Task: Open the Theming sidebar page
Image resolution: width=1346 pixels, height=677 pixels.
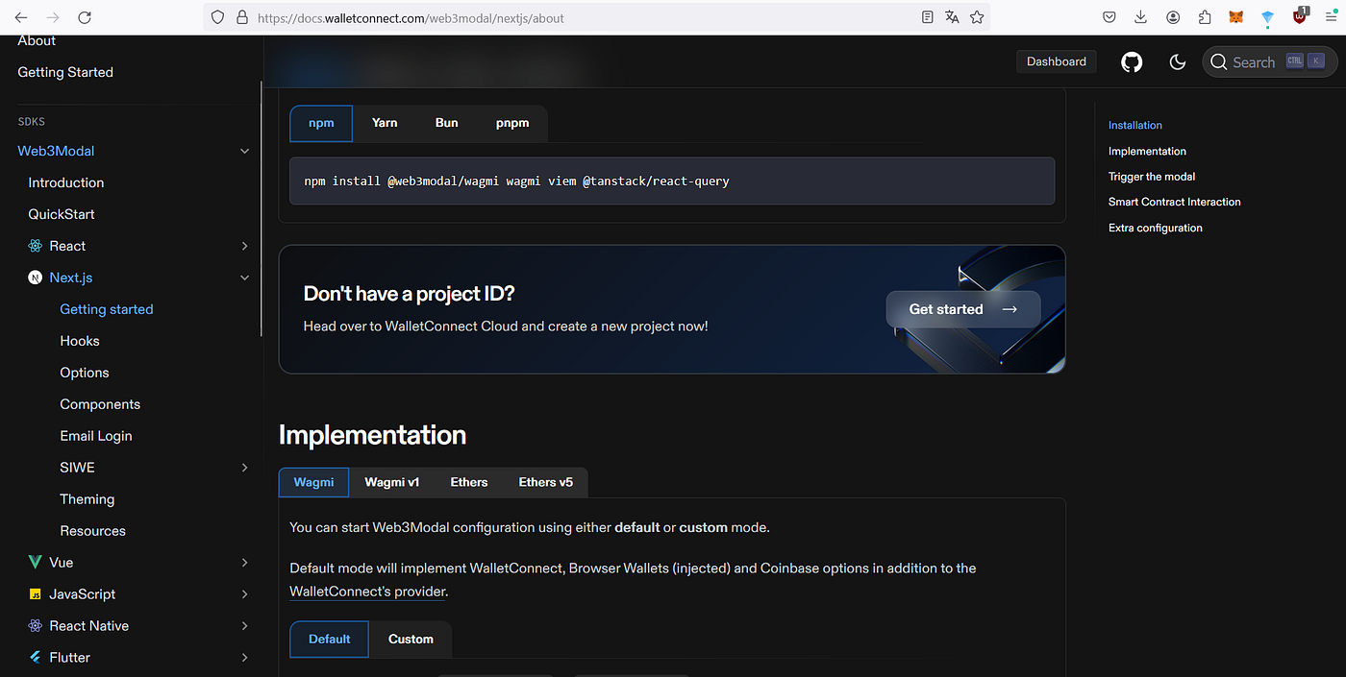Action: (87, 499)
